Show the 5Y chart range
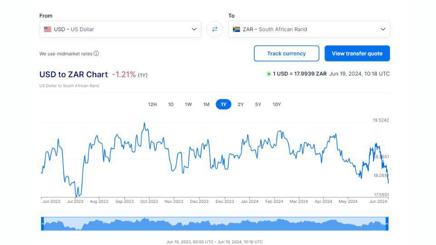Viewport: 436px width, 245px height. [x=258, y=104]
